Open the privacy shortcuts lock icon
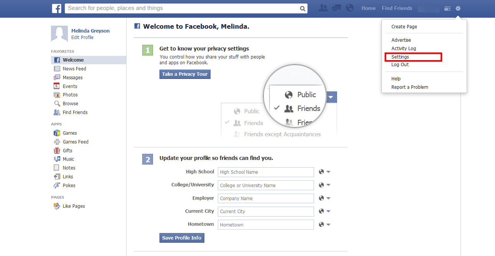This screenshot has width=495, height=256. (x=447, y=8)
